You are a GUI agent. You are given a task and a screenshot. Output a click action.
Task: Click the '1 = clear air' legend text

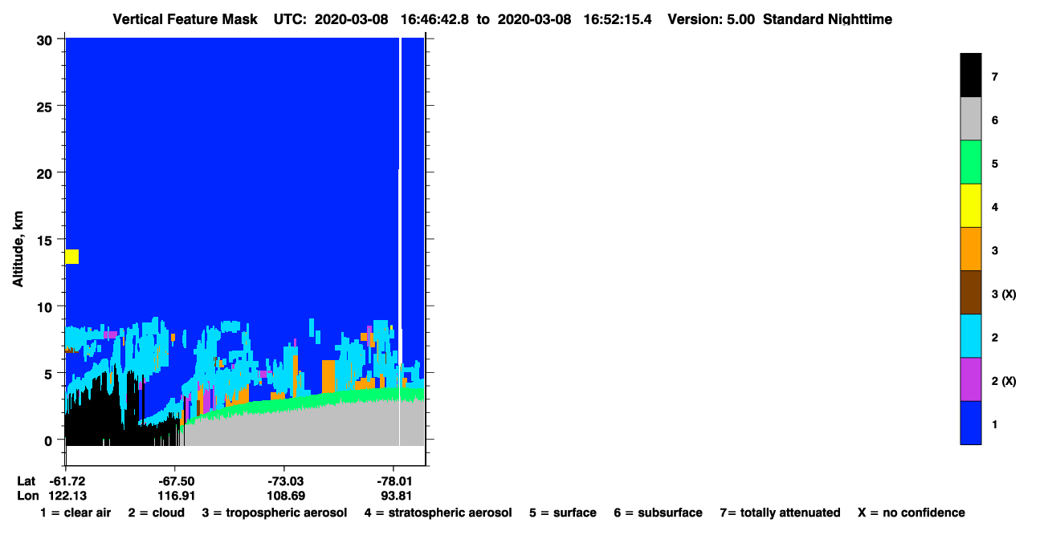[75, 513]
